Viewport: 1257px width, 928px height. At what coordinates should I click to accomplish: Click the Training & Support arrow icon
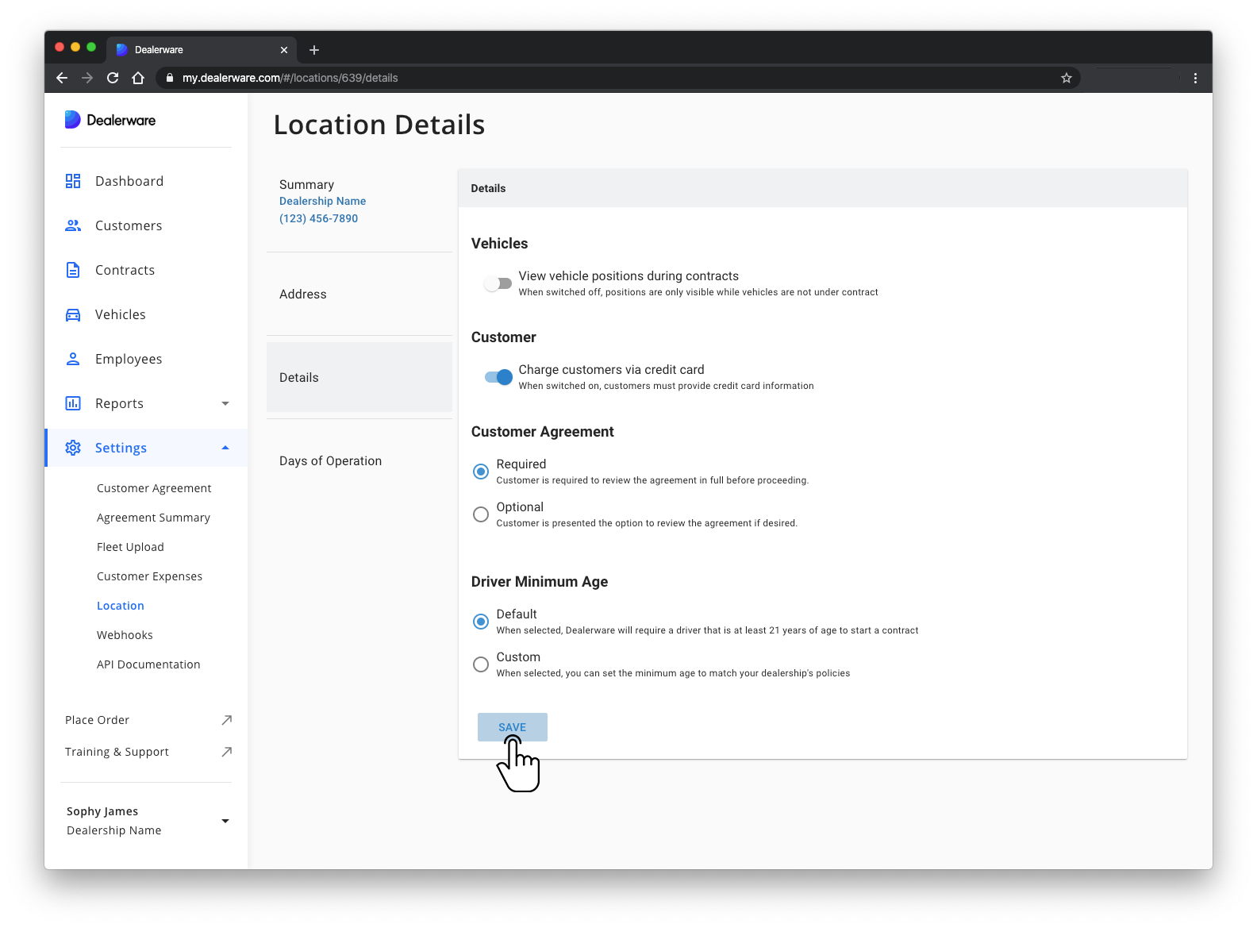226,752
